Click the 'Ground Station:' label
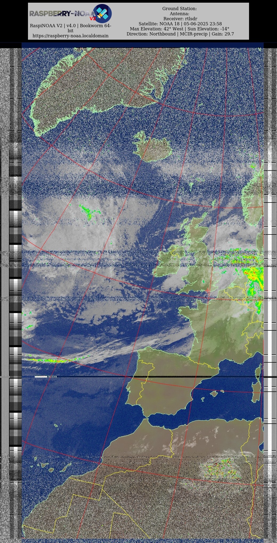This screenshot has height=543, width=277. point(180,9)
